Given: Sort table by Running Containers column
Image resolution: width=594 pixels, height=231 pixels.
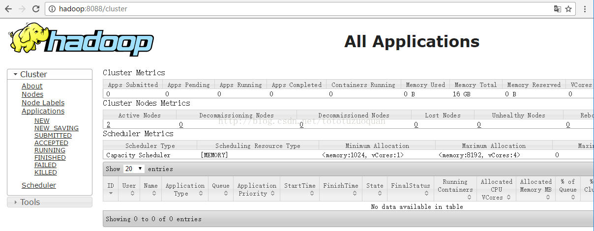Looking at the screenshot, I should pos(455,189).
